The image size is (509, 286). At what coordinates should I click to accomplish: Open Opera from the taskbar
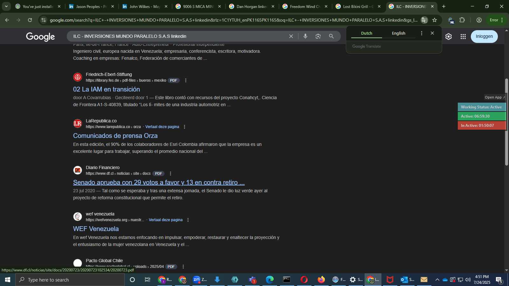tap(304, 280)
